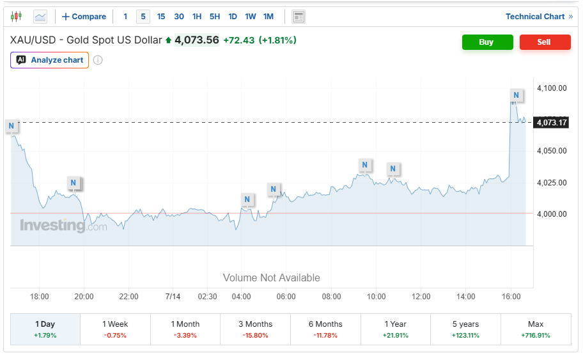Image resolution: width=583 pixels, height=360 pixels.
Task: Open the news marker near 20:00
Action: tap(74, 183)
